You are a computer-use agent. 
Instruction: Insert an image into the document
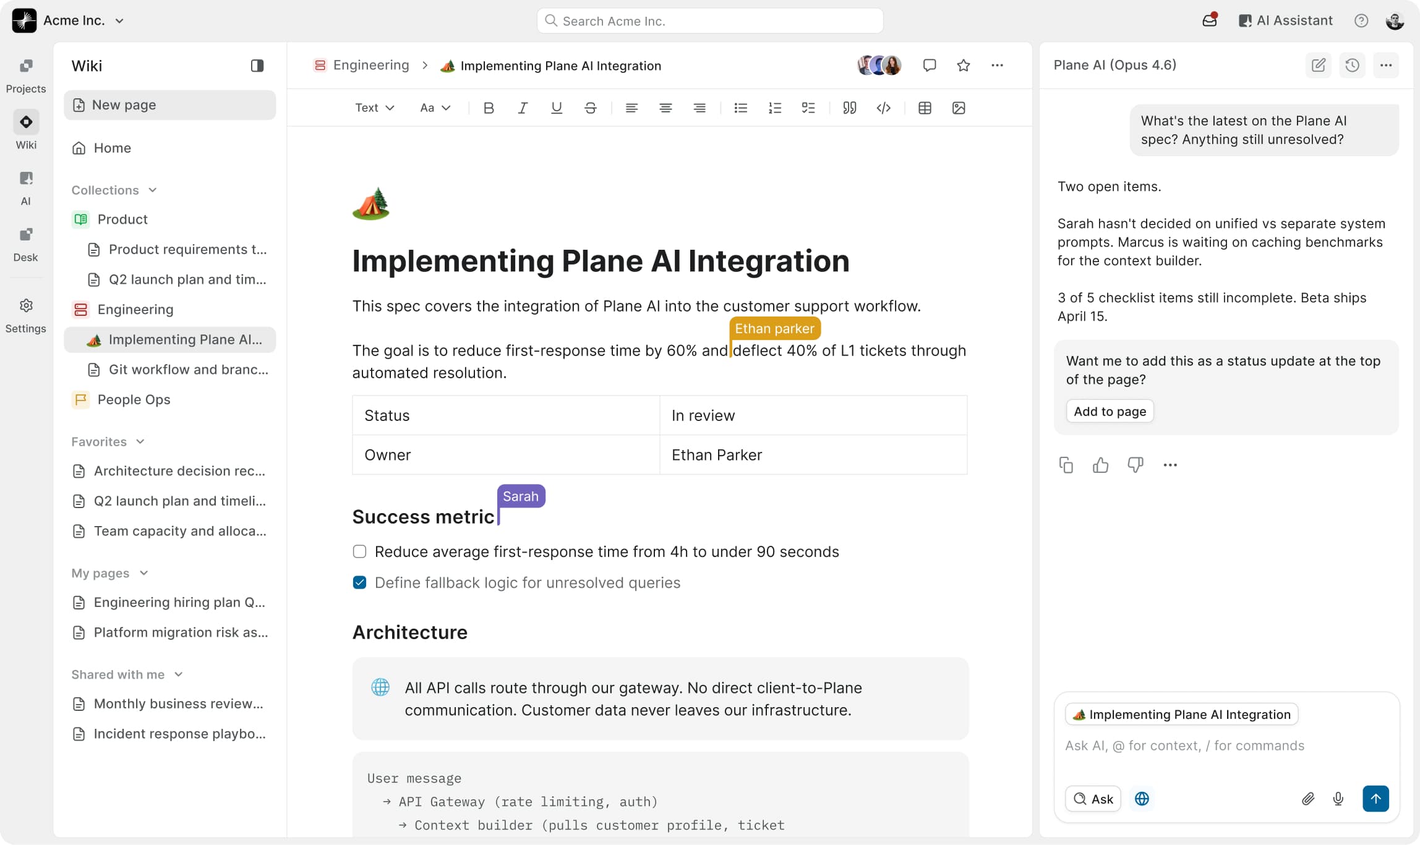959,108
